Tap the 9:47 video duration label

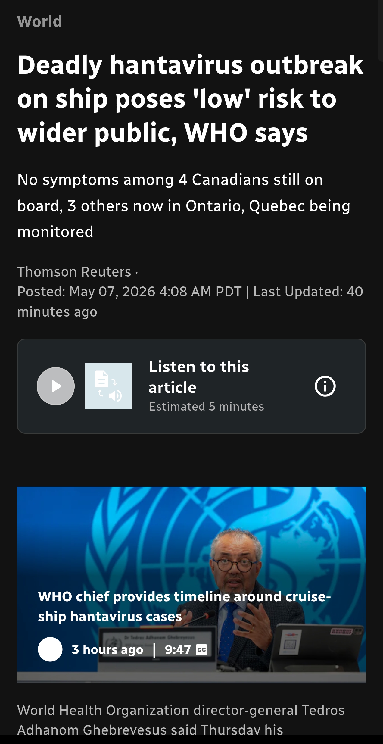click(x=178, y=650)
